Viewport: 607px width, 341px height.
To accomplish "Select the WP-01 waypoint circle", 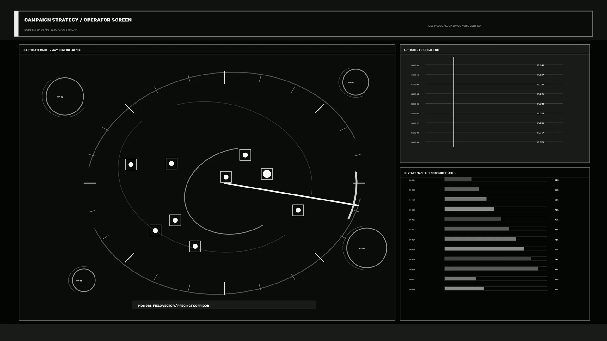I will click(65, 96).
